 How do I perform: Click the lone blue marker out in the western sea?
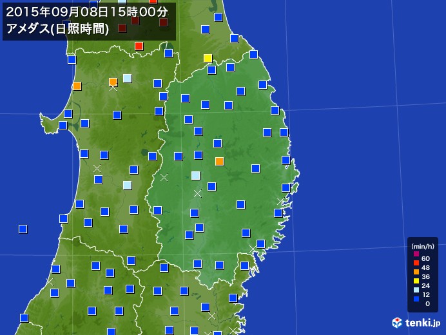[23, 229]
